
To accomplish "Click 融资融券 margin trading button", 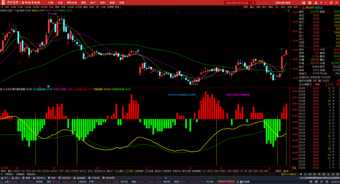I will coord(80,178).
